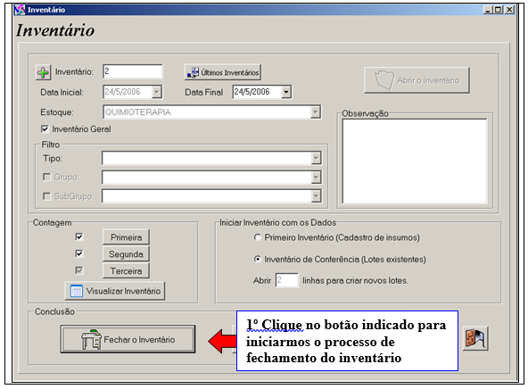Image resolution: width=528 pixels, height=389 pixels.
Task: Click Fechar o Inventário button
Action: (128, 339)
